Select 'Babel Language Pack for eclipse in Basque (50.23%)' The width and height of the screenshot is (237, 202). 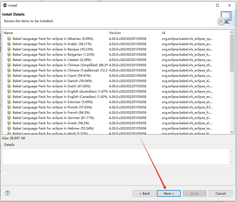pos(53,49)
